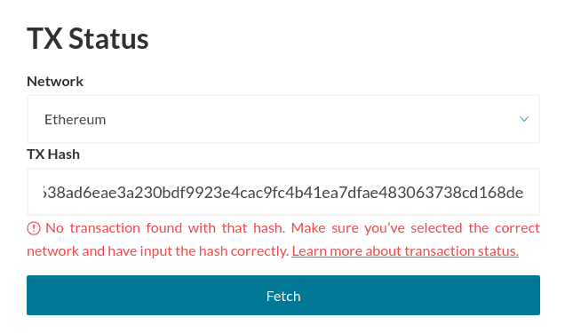Click the circled exclamation mark beside error text
Viewport: 565px width, 333px height.
(34, 228)
